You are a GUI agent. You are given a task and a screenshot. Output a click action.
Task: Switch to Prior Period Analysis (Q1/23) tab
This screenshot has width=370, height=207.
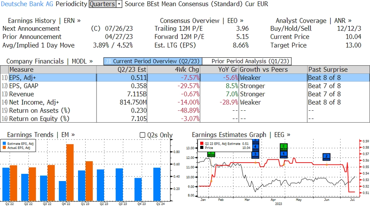[247, 61]
